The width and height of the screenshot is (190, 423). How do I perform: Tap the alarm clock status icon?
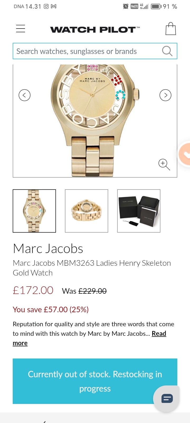[x=126, y=6]
